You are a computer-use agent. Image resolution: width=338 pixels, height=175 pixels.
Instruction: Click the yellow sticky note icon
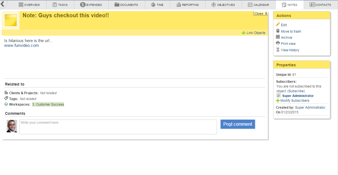(11, 20)
